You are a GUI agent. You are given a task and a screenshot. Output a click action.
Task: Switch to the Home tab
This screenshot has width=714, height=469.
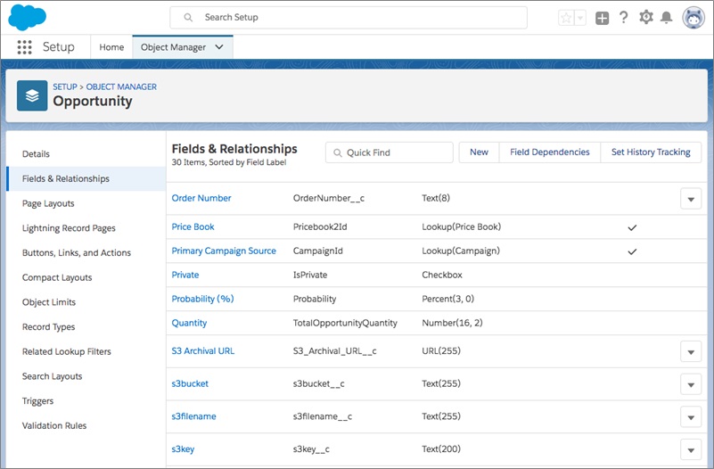point(111,47)
